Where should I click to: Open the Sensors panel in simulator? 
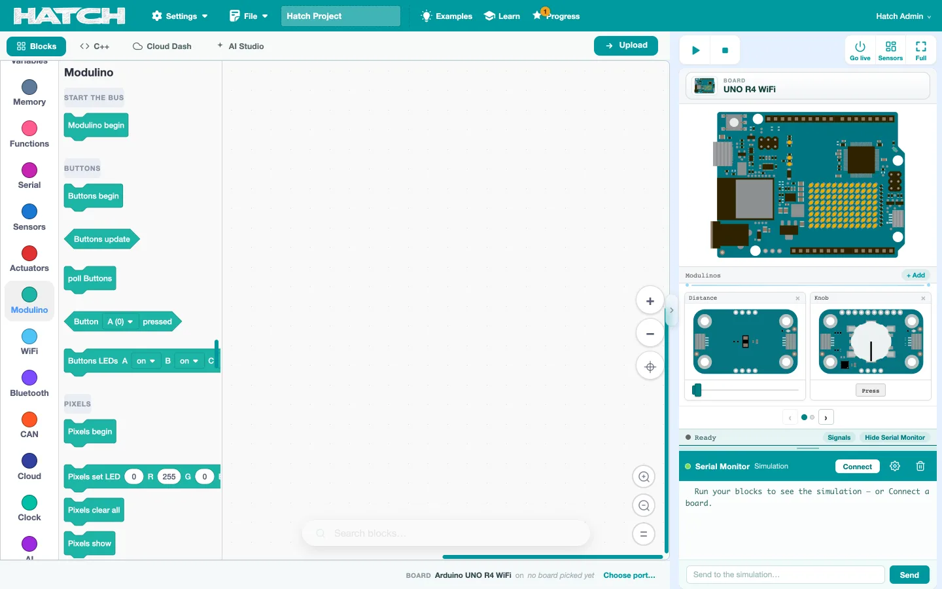(890, 50)
